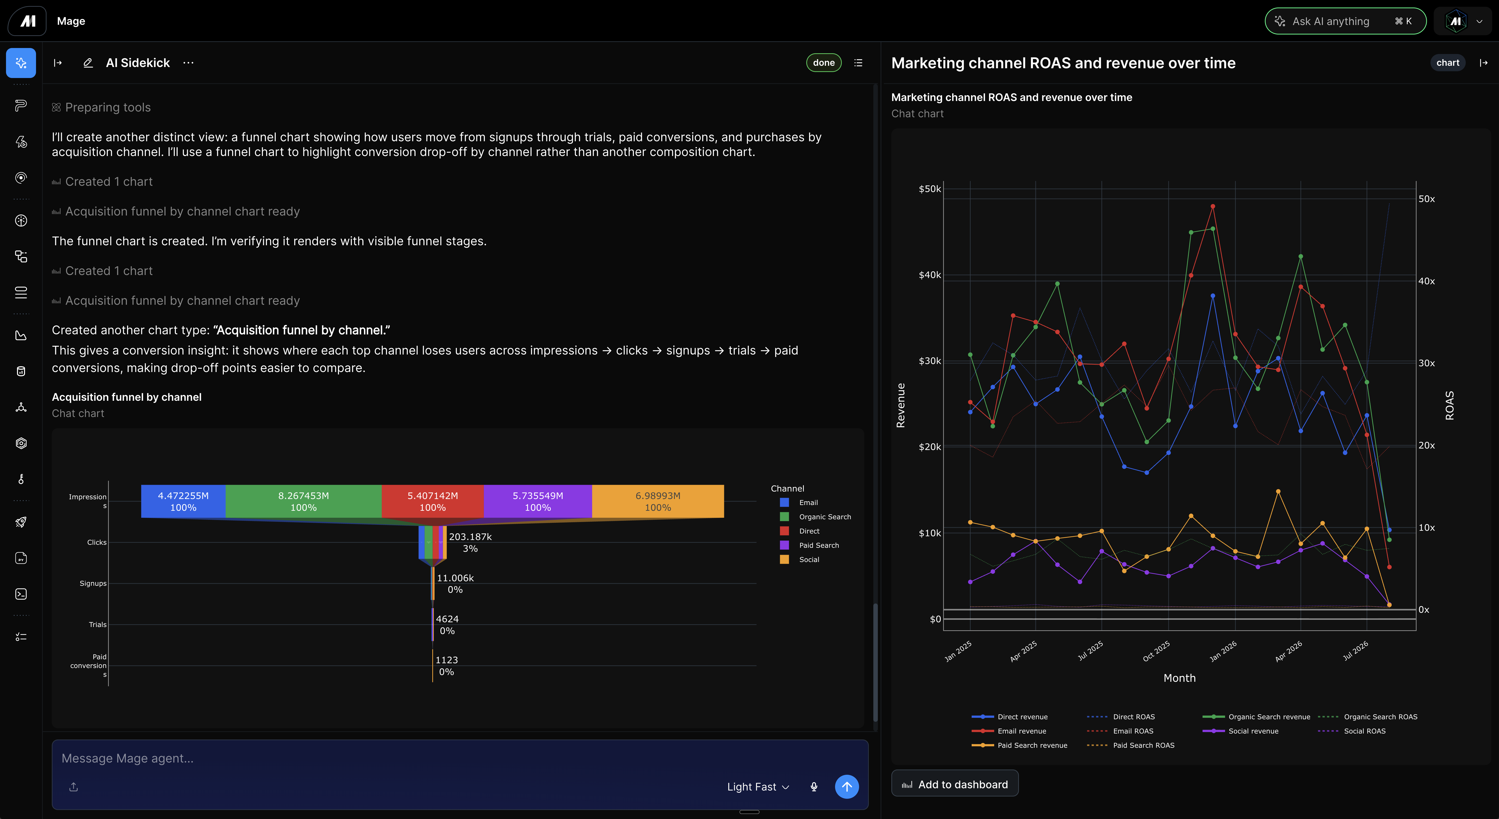Click the Direct red legend swatch
This screenshot has height=819, width=1499.
785,531
